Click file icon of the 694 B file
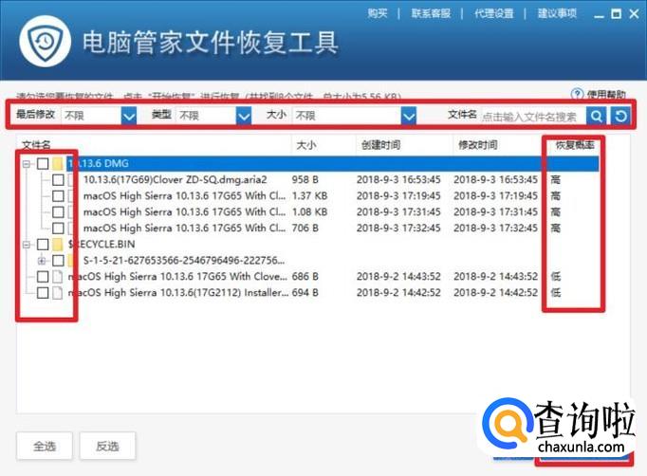Viewport: 647px width, 476px height. 58,293
